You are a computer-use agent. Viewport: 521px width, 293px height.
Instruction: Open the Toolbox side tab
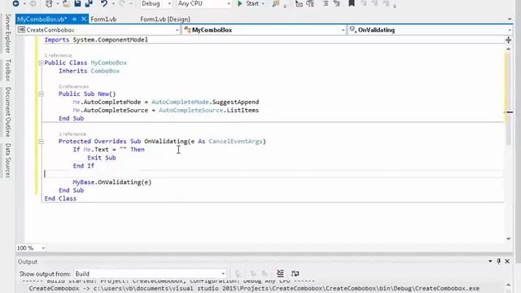pyautogui.click(x=8, y=70)
